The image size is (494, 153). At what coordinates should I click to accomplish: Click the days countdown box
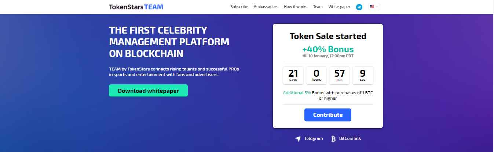[x=293, y=76]
